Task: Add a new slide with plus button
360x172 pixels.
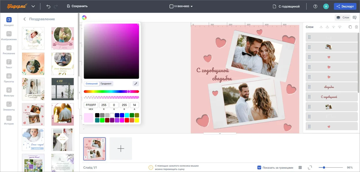Action: click(x=121, y=149)
